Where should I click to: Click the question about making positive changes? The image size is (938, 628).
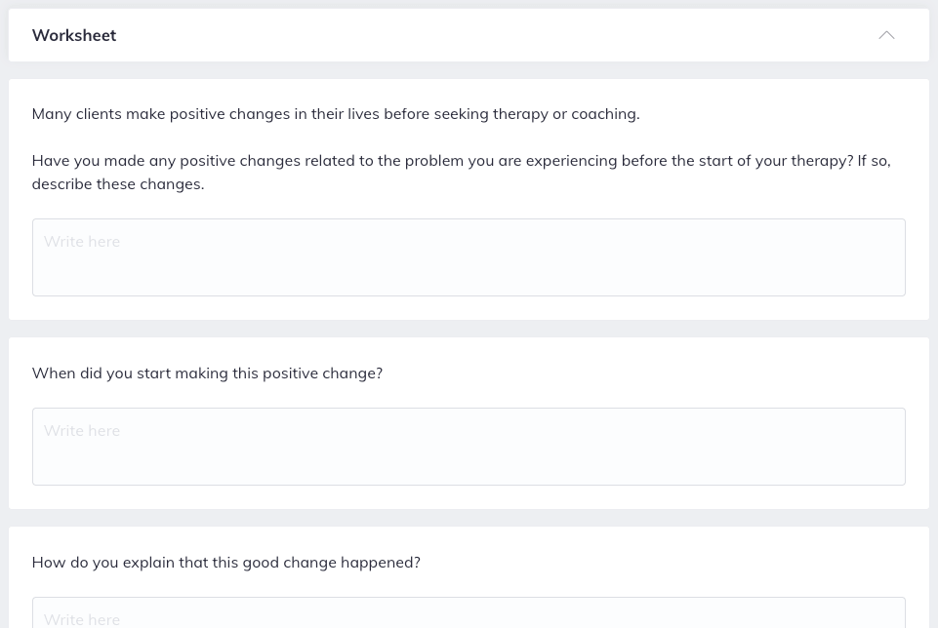pos(461,172)
